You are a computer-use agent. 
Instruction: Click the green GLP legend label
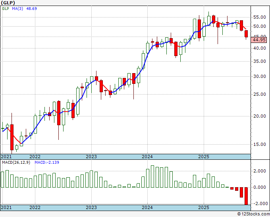pos(6,9)
